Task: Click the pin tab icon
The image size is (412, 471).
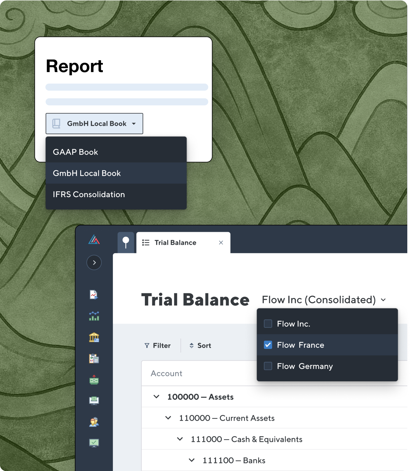Action: click(x=126, y=242)
